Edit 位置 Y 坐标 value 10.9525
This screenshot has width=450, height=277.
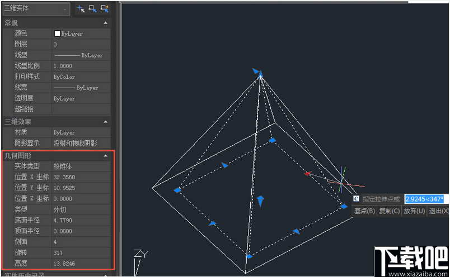(81, 188)
